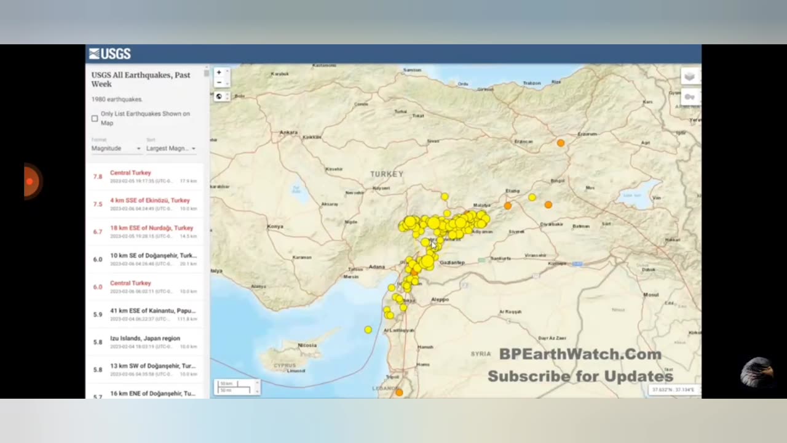The width and height of the screenshot is (787, 443).
Task: Click the Nicosia label on Cyprus
Action: click(307, 345)
